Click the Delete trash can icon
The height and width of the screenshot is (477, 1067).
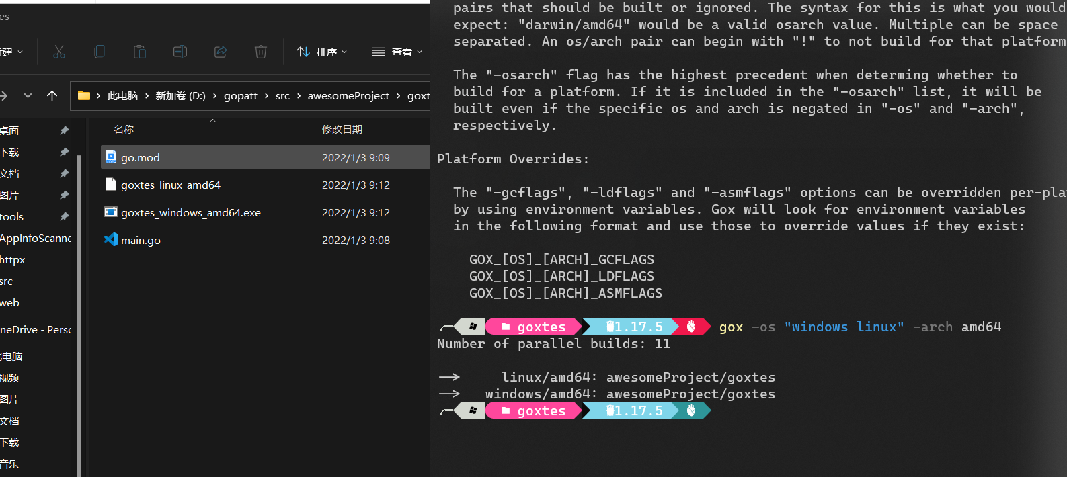tap(261, 52)
